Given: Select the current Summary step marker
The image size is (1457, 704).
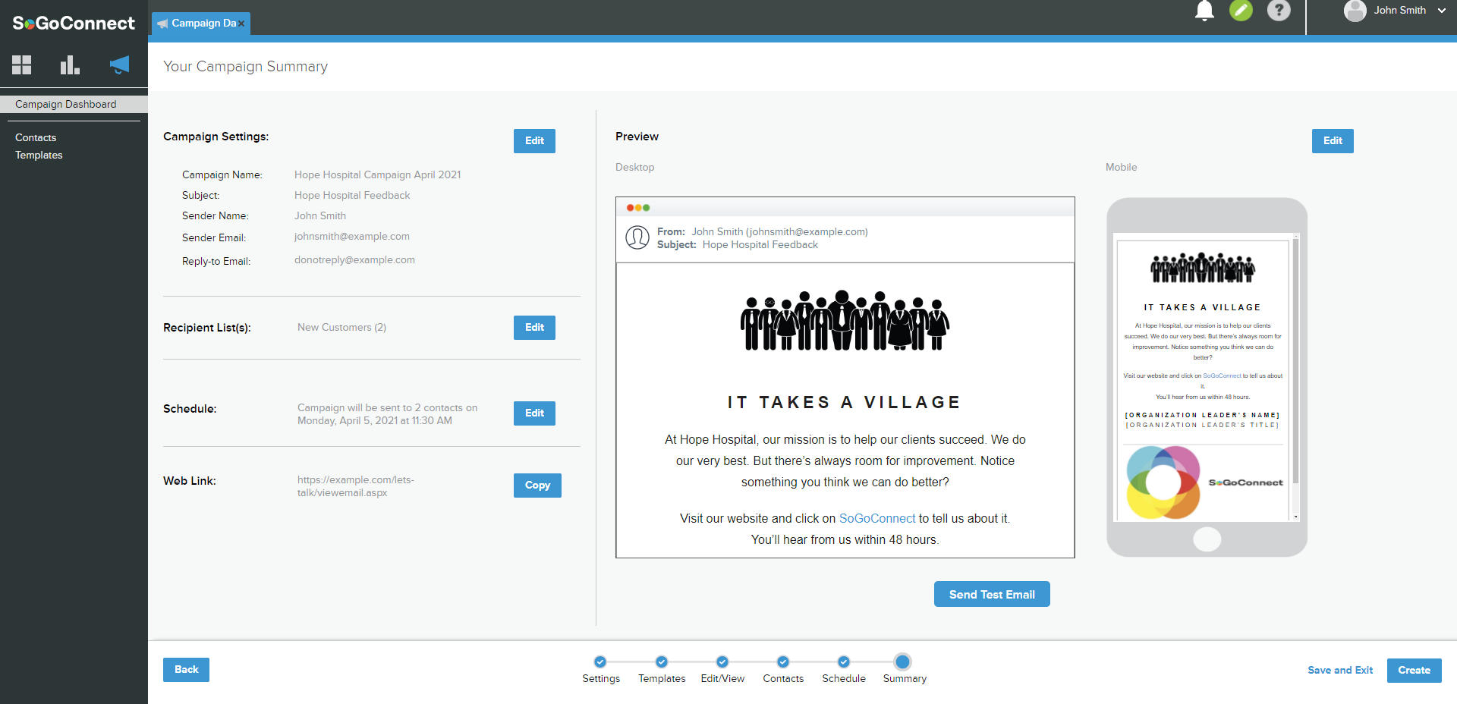Looking at the screenshot, I should (902, 662).
